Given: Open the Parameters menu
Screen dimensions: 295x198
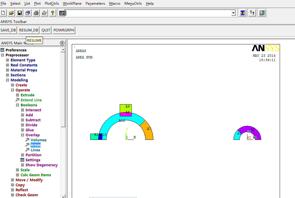Looking at the screenshot, I should pos(95,4).
